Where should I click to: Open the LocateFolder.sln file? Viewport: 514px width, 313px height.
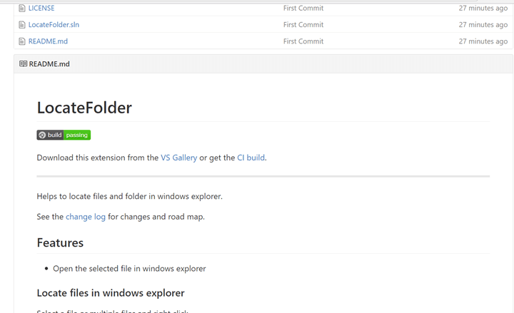pyautogui.click(x=54, y=25)
